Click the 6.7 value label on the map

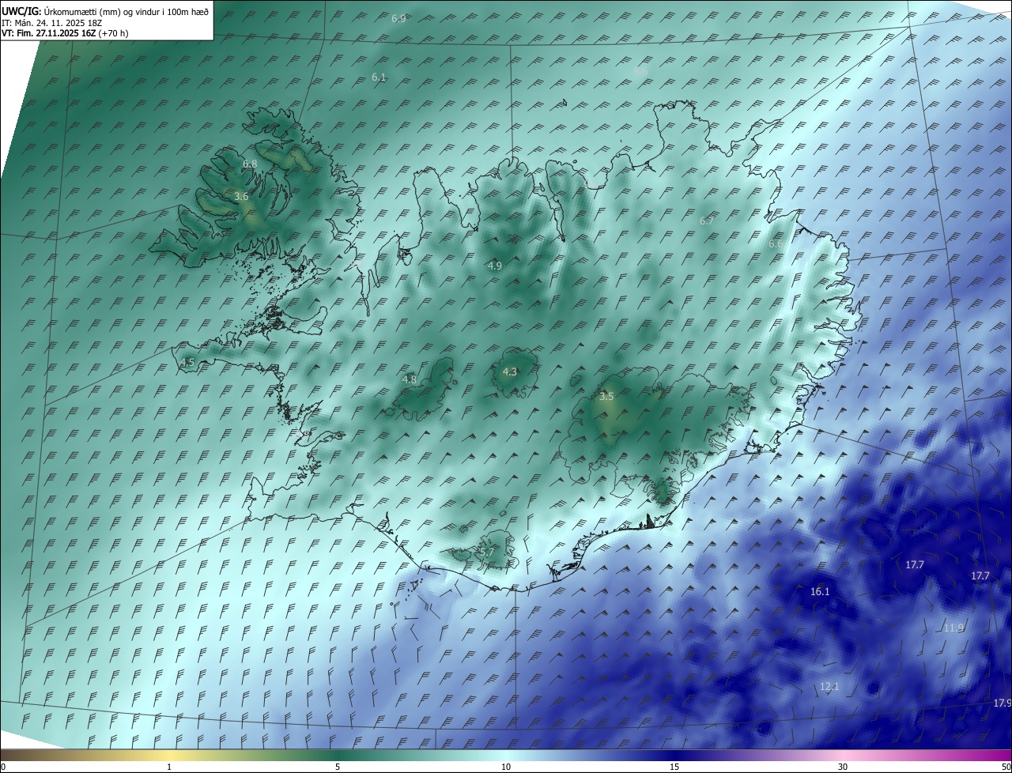tap(707, 221)
